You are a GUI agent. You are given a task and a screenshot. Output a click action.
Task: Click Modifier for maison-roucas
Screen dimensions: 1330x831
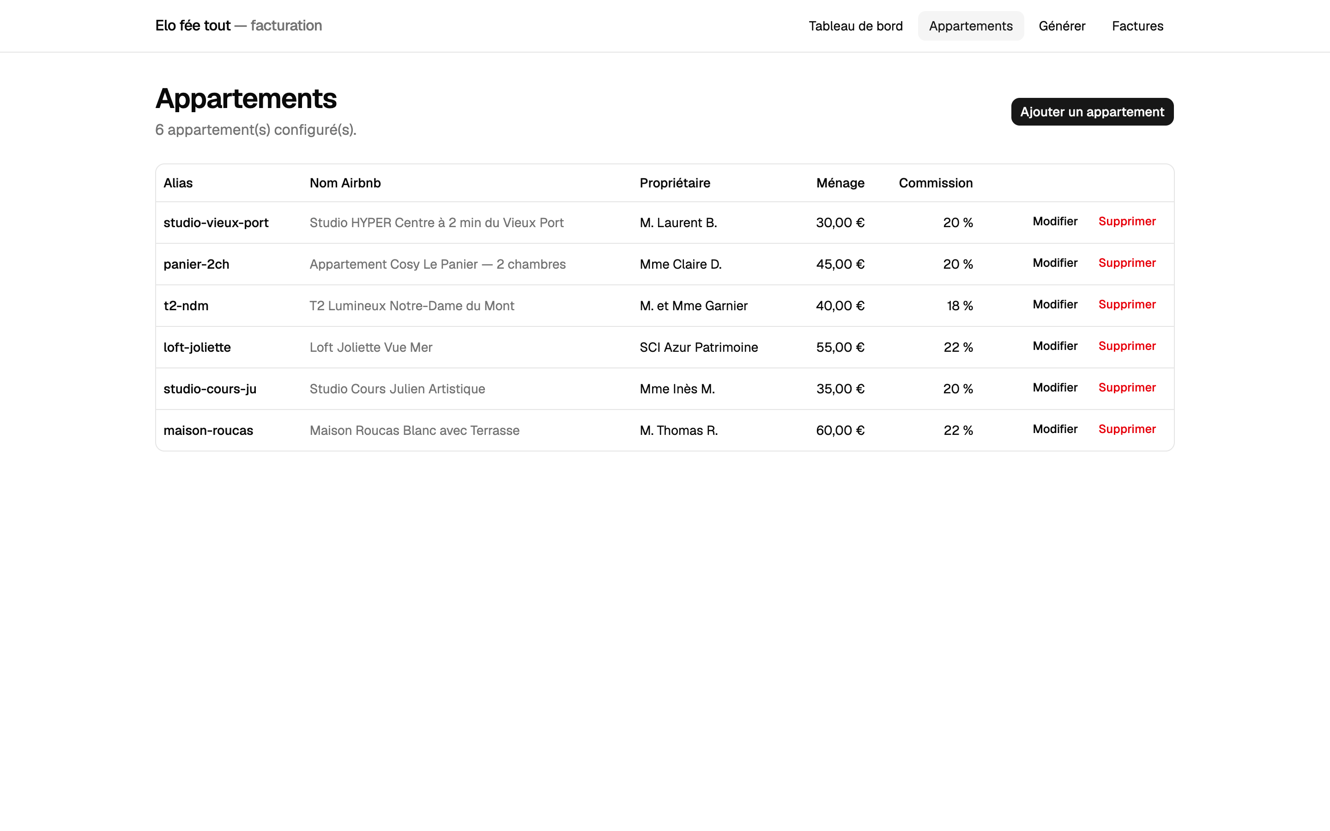[1055, 429]
